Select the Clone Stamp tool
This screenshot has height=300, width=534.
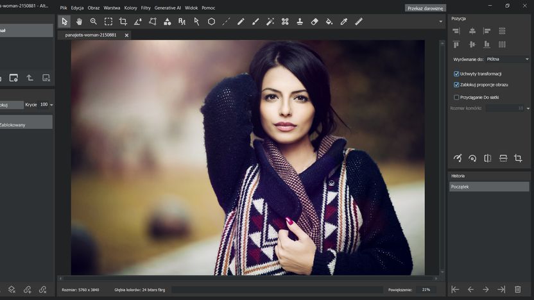(x=300, y=22)
